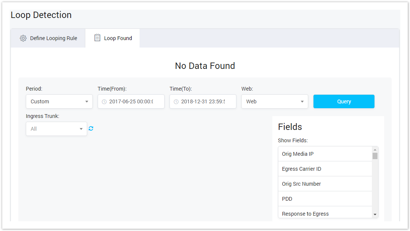Image resolution: width=410 pixels, height=231 pixels.
Task: Click the Show Fields scrollbar up arrow
Action: click(x=375, y=150)
